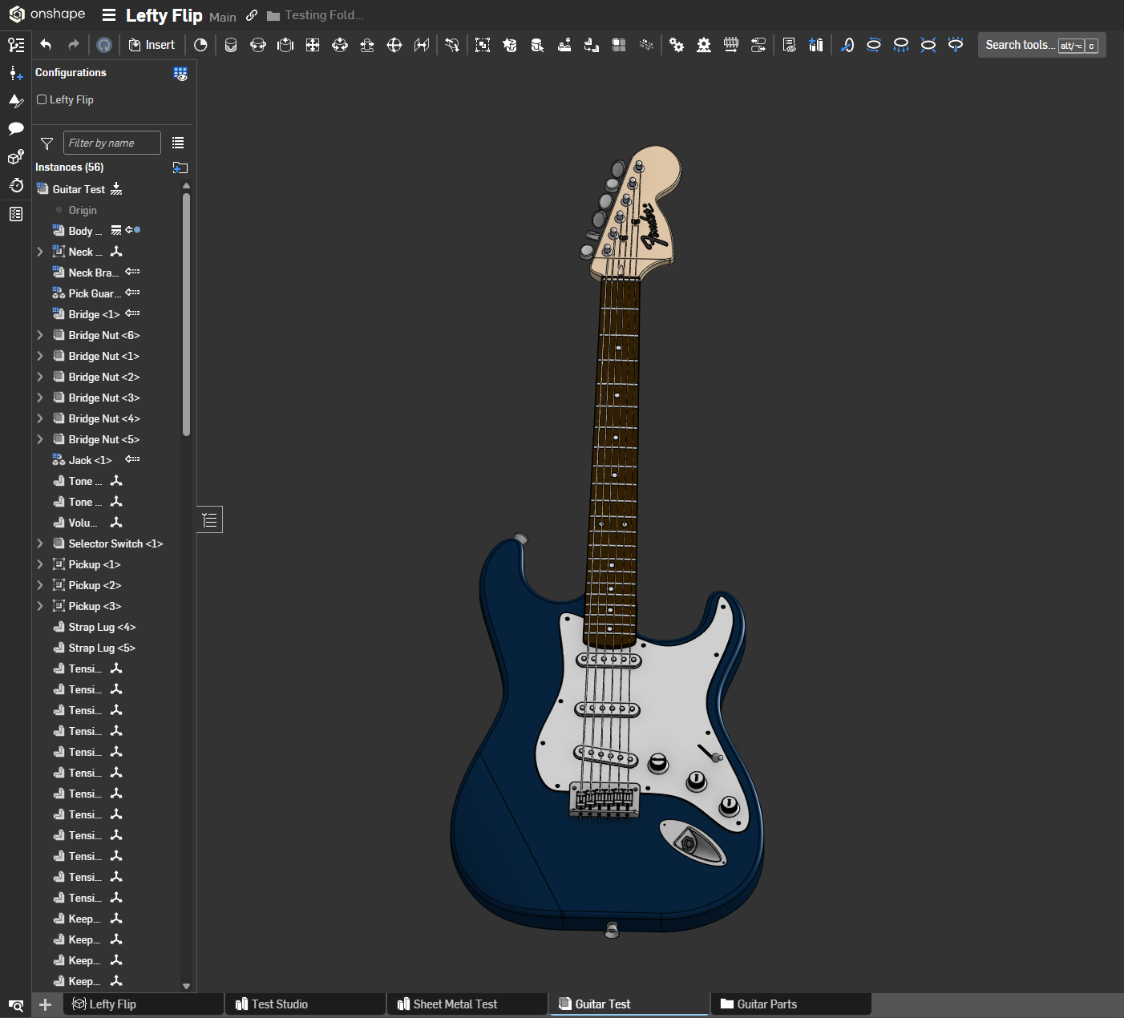Click the Undo arrow in the toolbar
The width and height of the screenshot is (1124, 1018).
point(46,45)
